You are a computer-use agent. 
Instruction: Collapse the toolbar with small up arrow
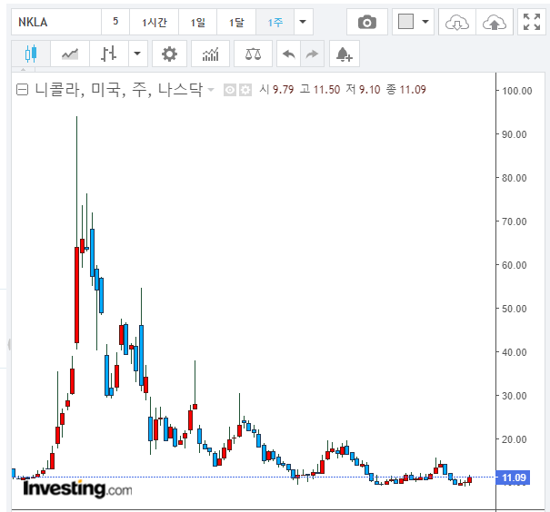23,69
